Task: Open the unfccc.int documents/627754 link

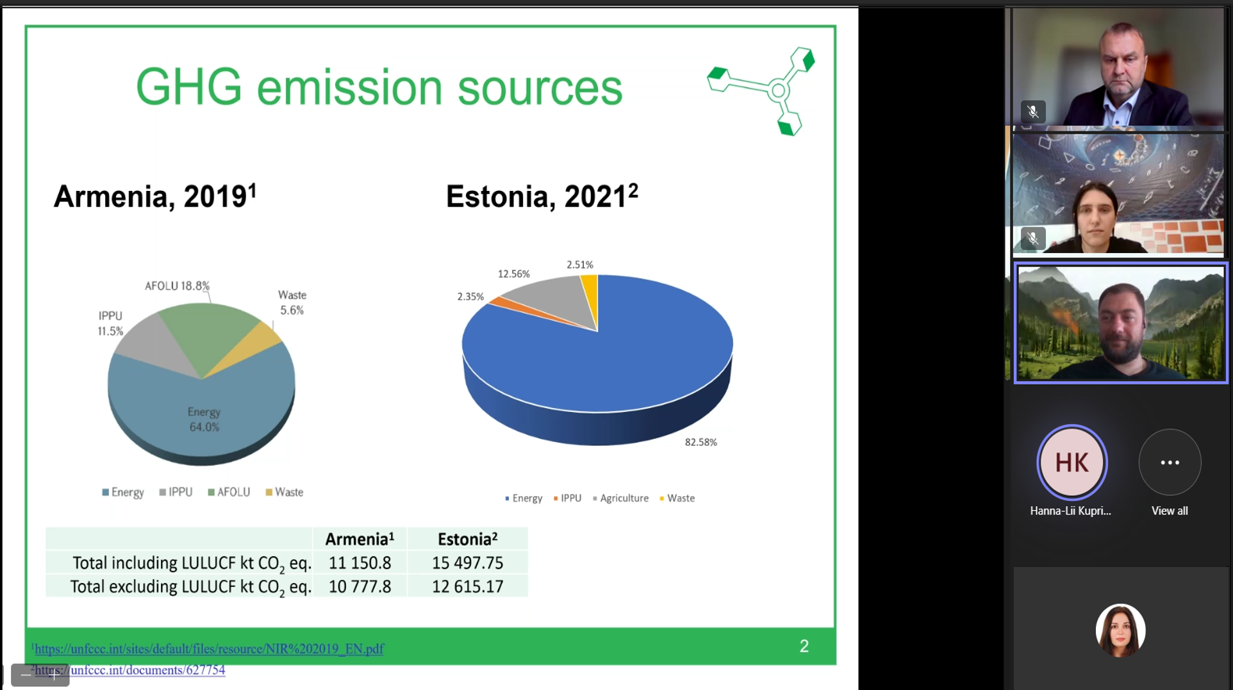Action: [147, 670]
